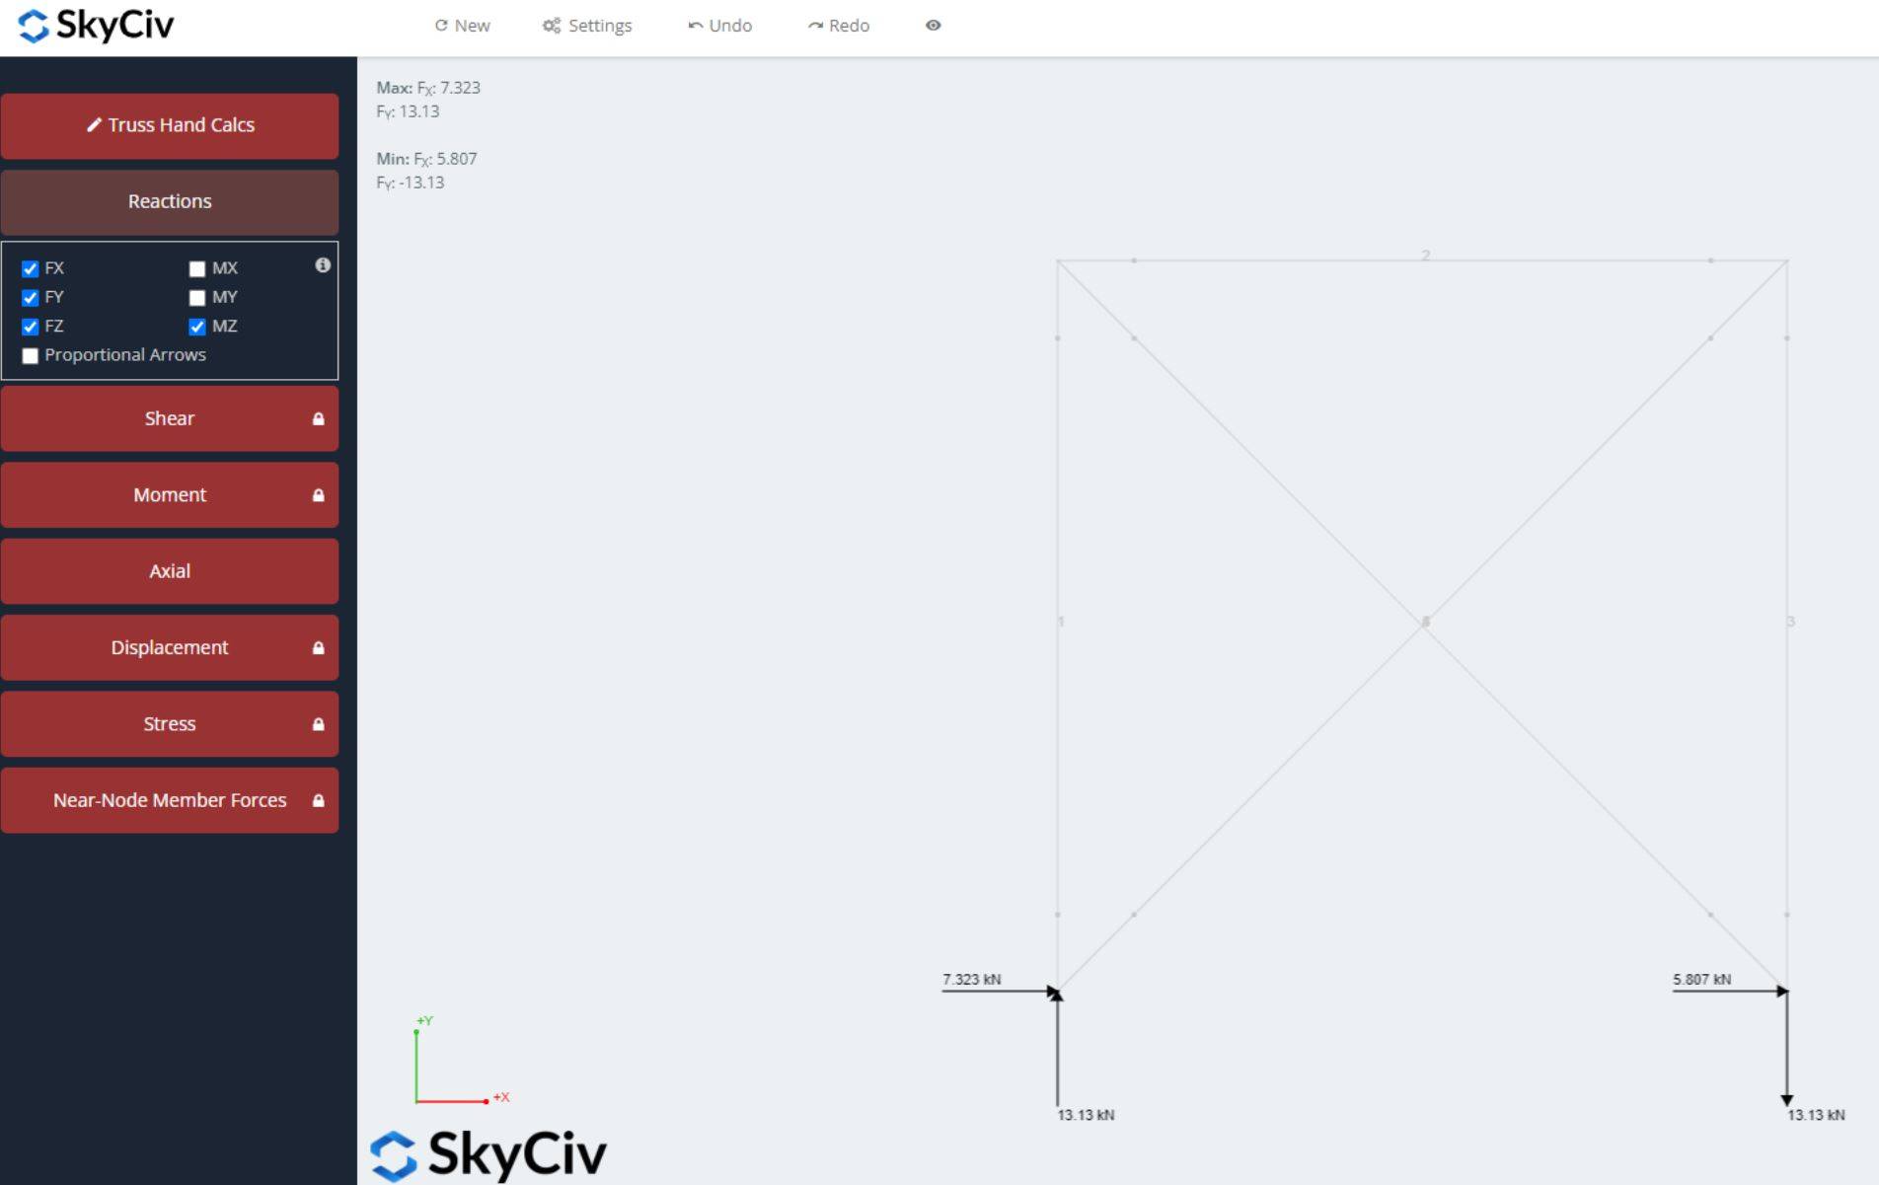Image resolution: width=1879 pixels, height=1185 pixels.
Task: Click the SkyCiv logo in header
Action: (96, 26)
